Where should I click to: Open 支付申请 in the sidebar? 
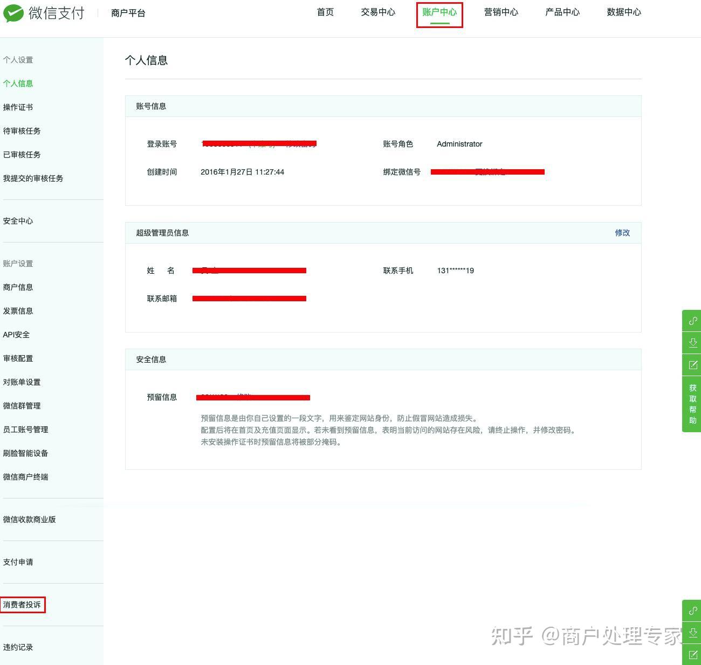pos(18,562)
